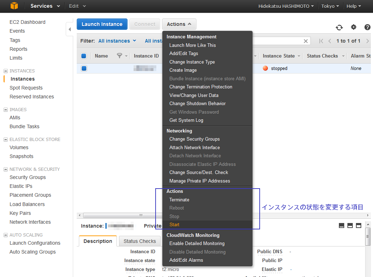The height and width of the screenshot is (277, 373).
Task: Collapse the INSTANCES sidebar section
Action: pyautogui.click(x=6, y=71)
